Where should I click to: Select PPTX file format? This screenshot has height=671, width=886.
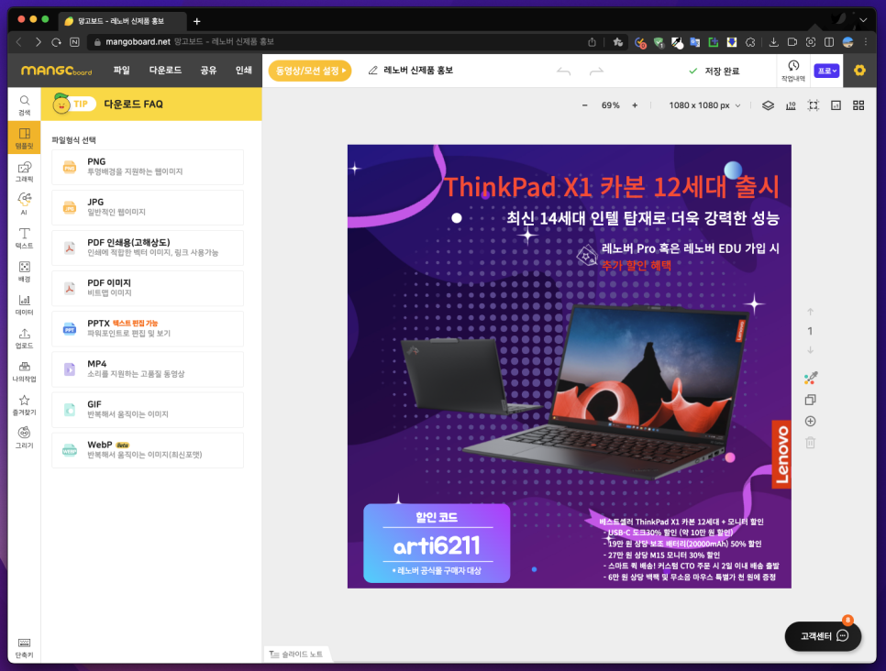click(148, 329)
